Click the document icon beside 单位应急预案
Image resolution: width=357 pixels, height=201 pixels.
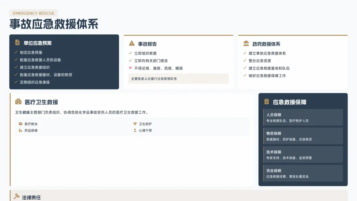(x=17, y=42)
